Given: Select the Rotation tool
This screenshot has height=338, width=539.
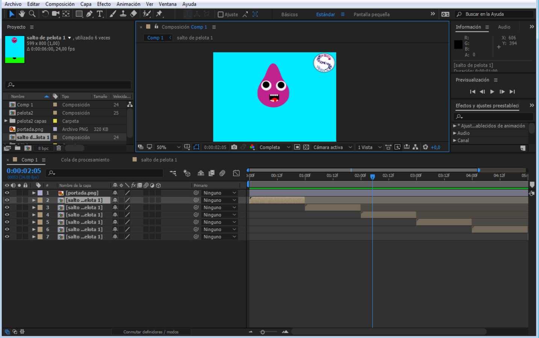Looking at the screenshot, I should 45,14.
